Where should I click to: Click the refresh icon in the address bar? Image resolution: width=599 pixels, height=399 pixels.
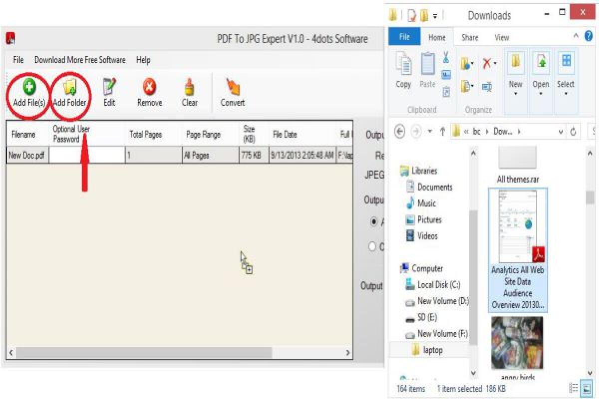(x=573, y=132)
